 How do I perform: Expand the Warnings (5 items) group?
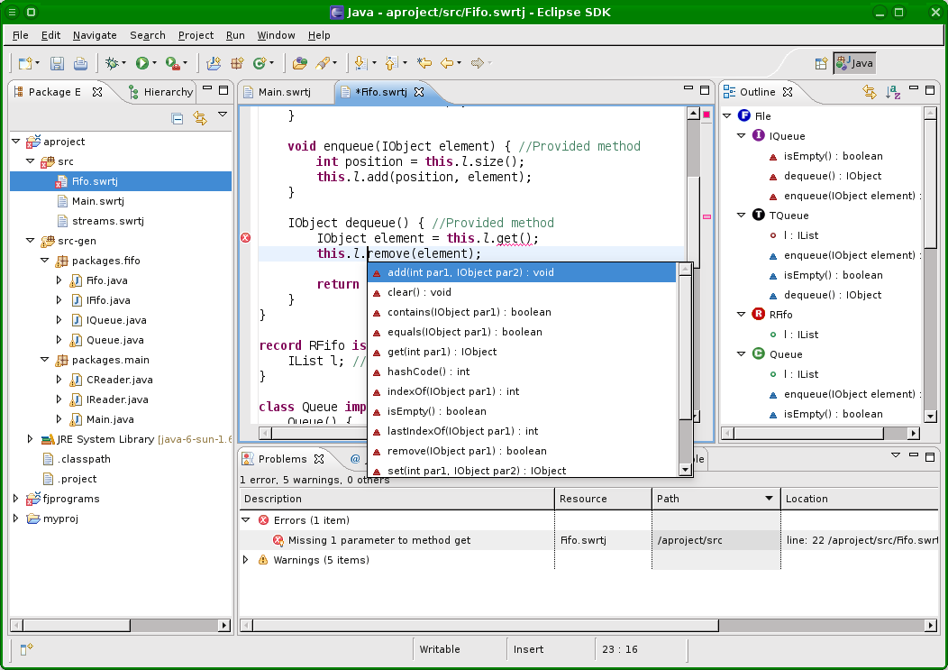[246, 560]
